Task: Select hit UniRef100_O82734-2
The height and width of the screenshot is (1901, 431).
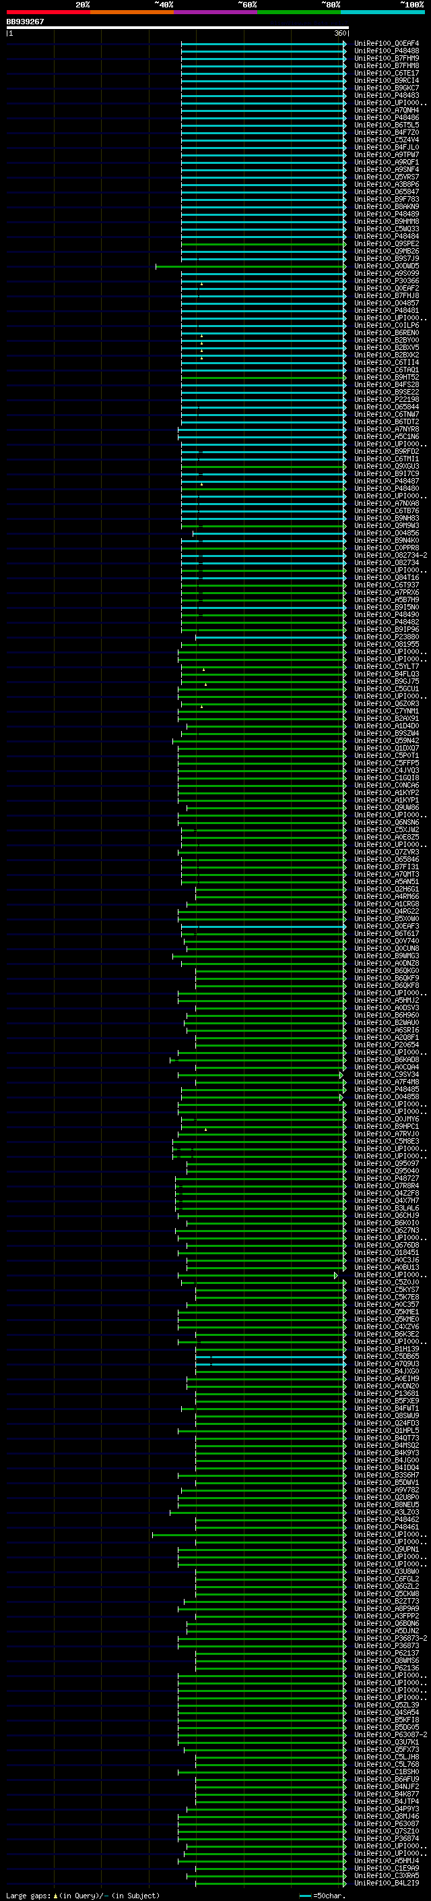Action: pyautogui.click(x=391, y=555)
